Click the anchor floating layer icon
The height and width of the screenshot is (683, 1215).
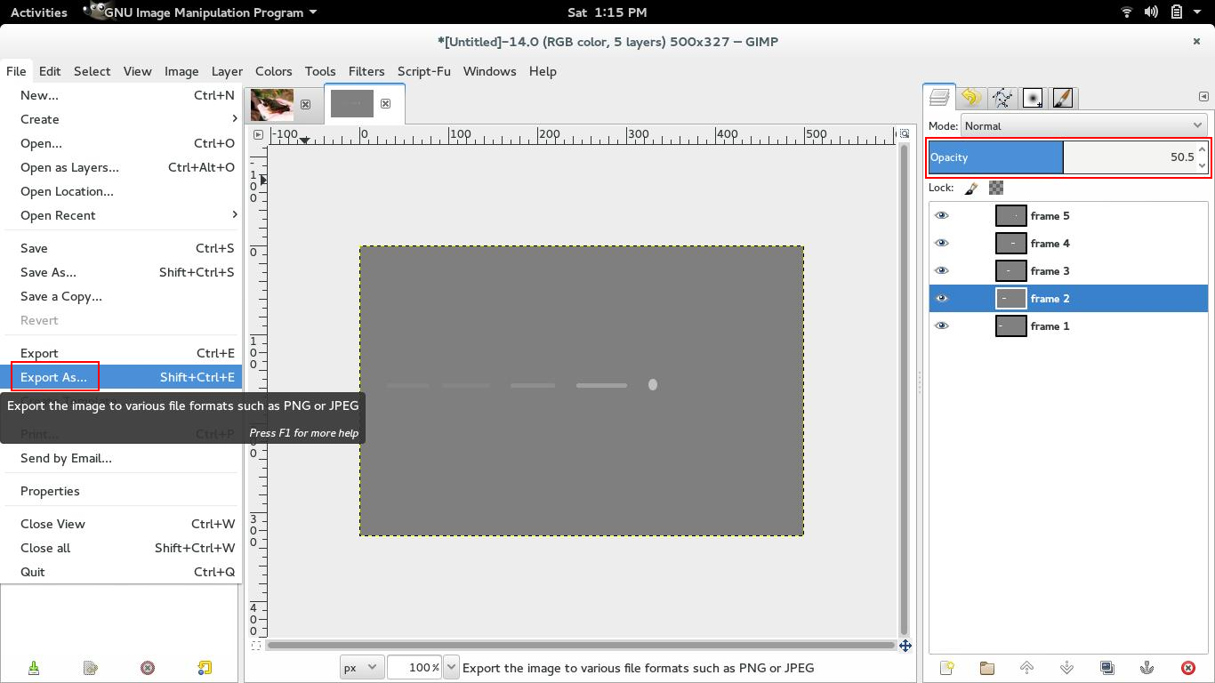[1147, 668]
